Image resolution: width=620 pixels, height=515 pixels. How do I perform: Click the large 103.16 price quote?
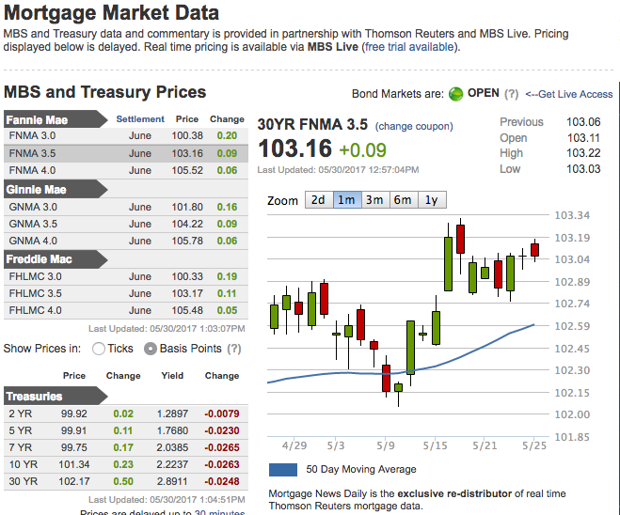[x=294, y=148]
